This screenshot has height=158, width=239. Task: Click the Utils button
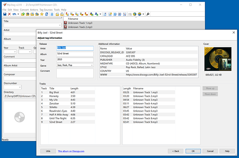48,151
